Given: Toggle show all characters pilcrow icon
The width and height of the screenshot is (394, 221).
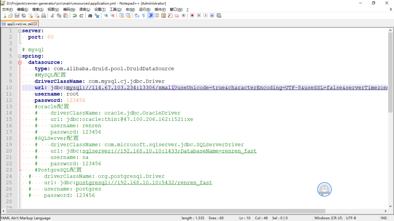Looking at the screenshot, I should click(x=143, y=16).
